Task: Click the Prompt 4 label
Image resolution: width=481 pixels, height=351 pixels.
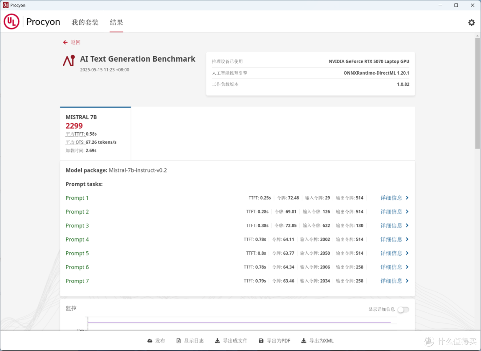Action: (x=77, y=239)
